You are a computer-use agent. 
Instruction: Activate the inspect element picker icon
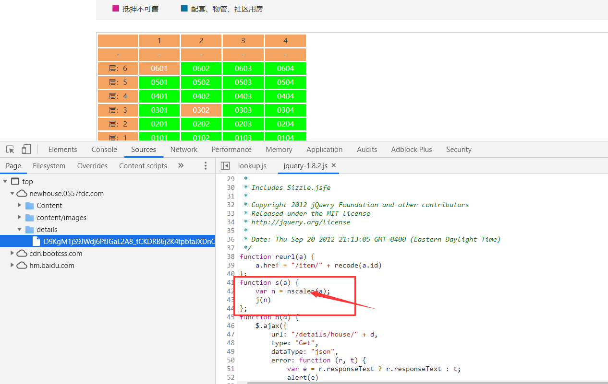10,150
